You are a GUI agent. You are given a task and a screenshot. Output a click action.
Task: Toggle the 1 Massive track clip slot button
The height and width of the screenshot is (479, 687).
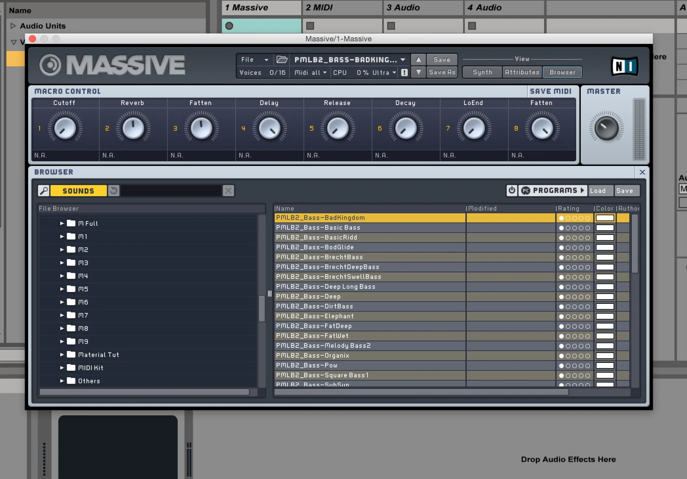(x=229, y=26)
